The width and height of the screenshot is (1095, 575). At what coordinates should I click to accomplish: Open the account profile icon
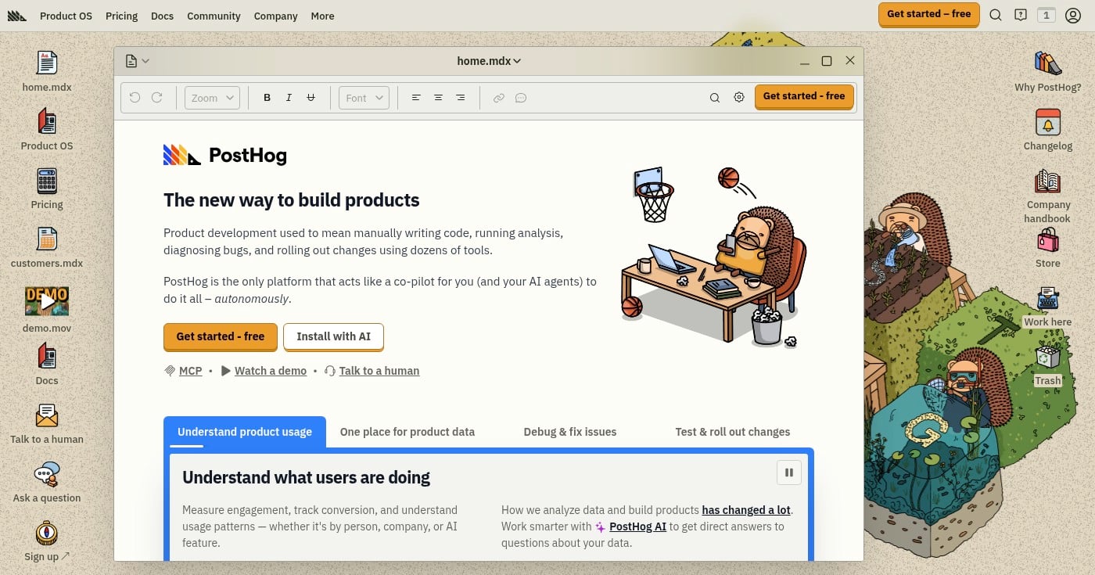(1073, 15)
